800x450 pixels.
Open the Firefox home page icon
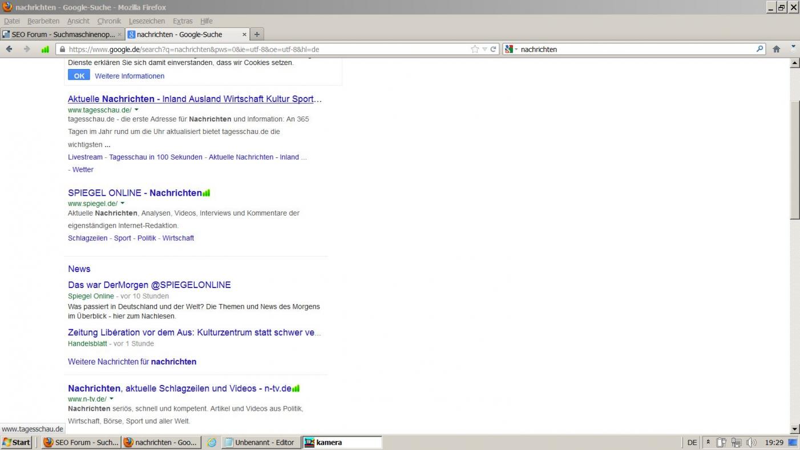776,49
